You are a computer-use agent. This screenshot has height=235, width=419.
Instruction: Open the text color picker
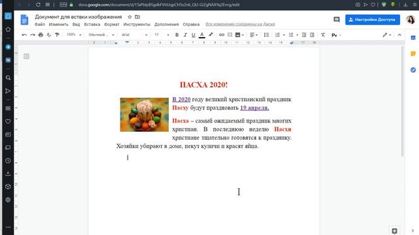tap(202, 35)
